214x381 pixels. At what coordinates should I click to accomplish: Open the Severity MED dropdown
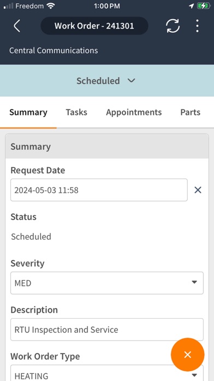(107, 283)
